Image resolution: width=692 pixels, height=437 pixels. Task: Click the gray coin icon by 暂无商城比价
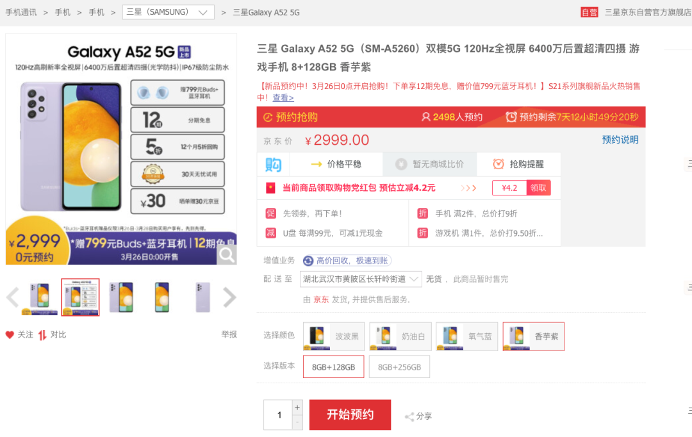400,164
